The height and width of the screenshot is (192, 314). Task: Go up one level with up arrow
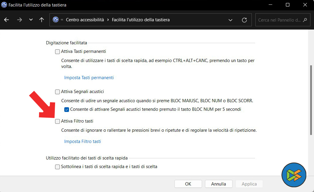point(41,20)
